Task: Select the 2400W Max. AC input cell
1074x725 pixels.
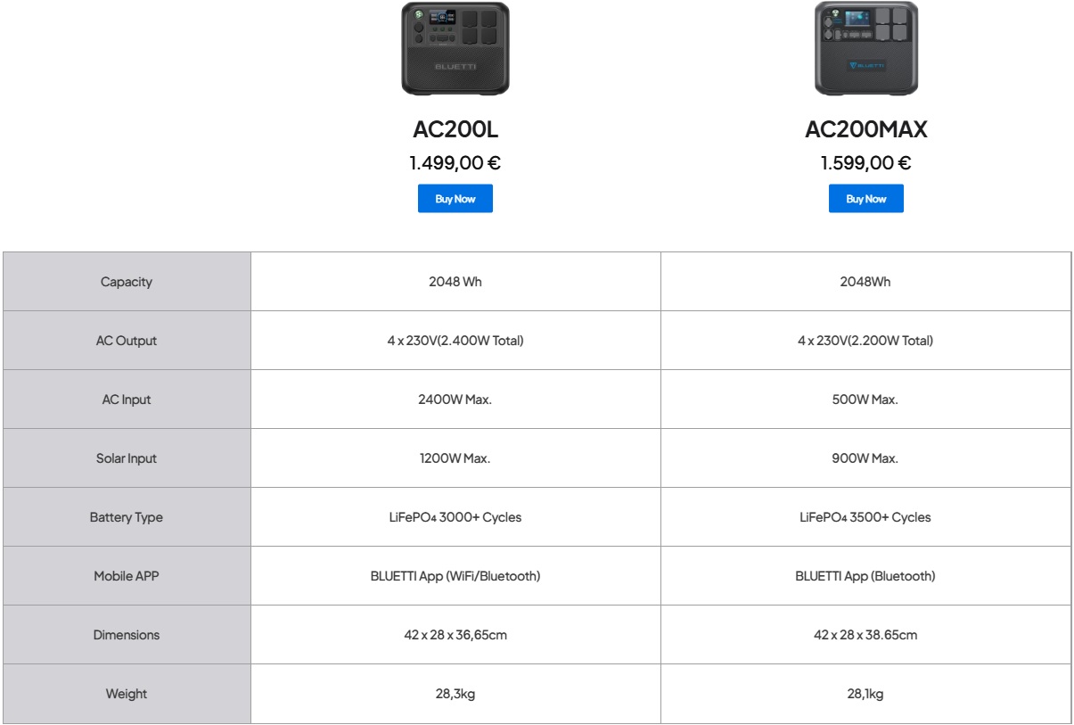Action: click(455, 400)
